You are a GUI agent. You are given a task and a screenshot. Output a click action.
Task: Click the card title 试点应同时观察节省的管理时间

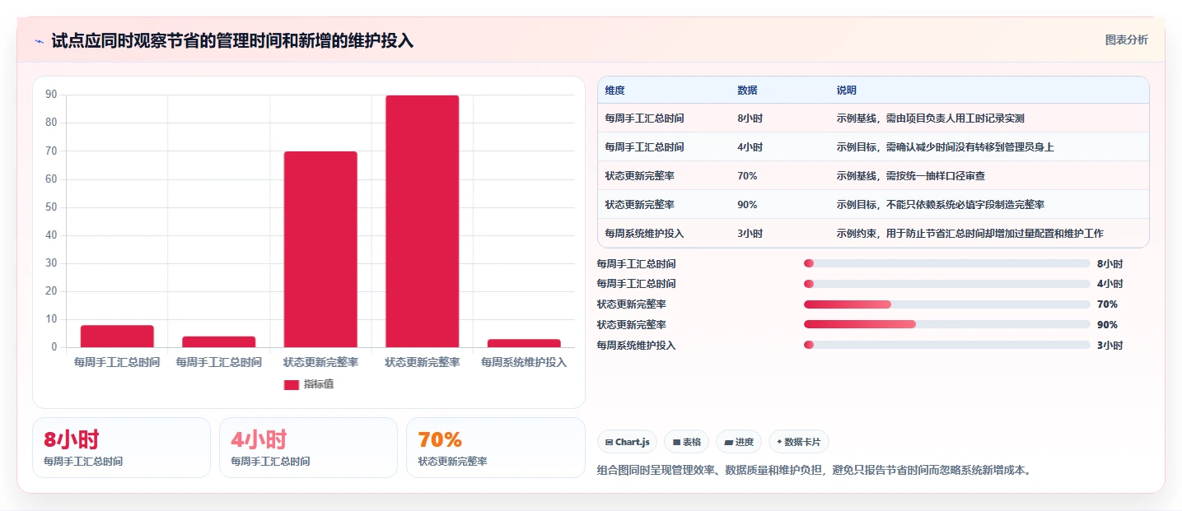232,41
